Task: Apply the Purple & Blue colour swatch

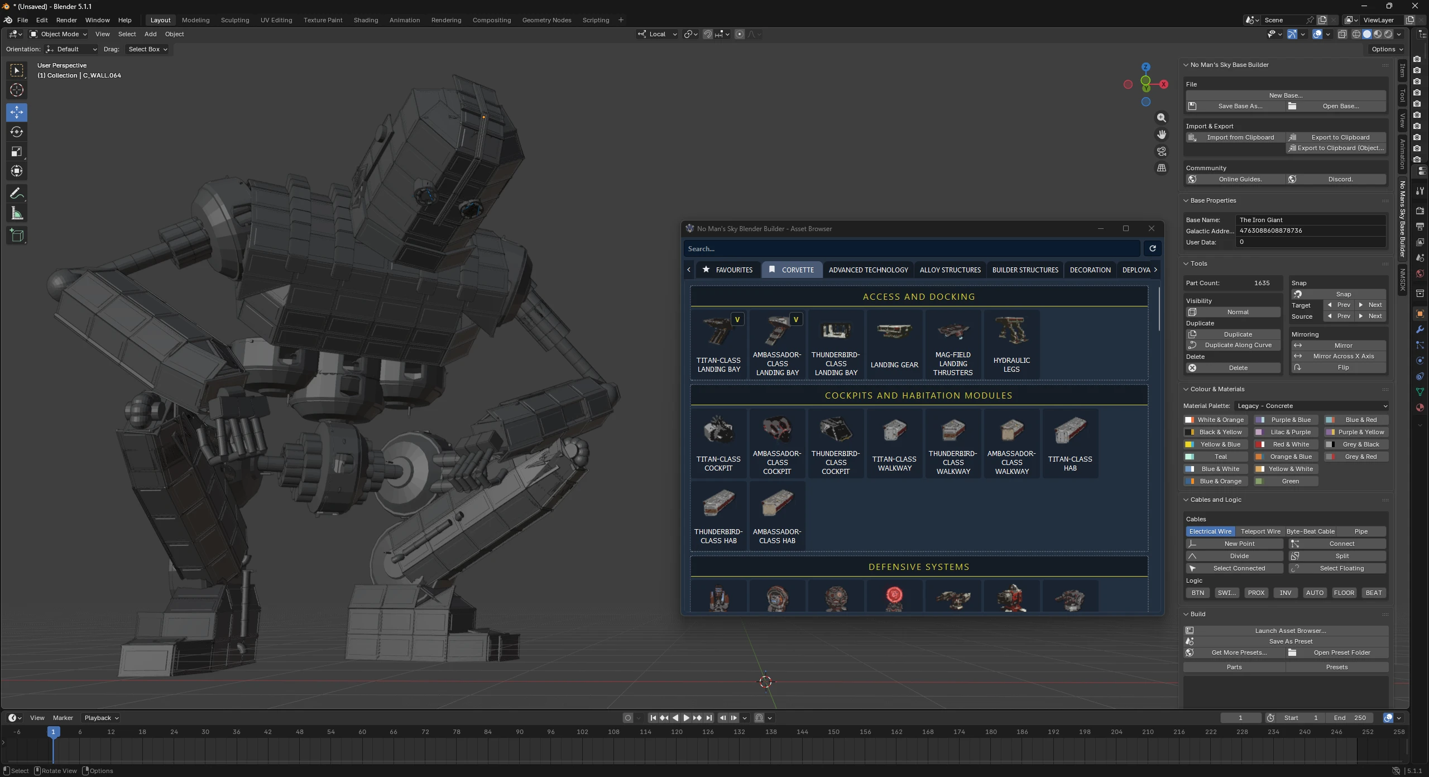Action: [x=1286, y=420]
